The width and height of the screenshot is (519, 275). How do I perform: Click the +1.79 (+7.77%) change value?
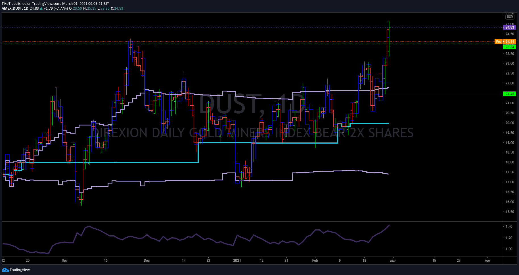click(x=56, y=8)
